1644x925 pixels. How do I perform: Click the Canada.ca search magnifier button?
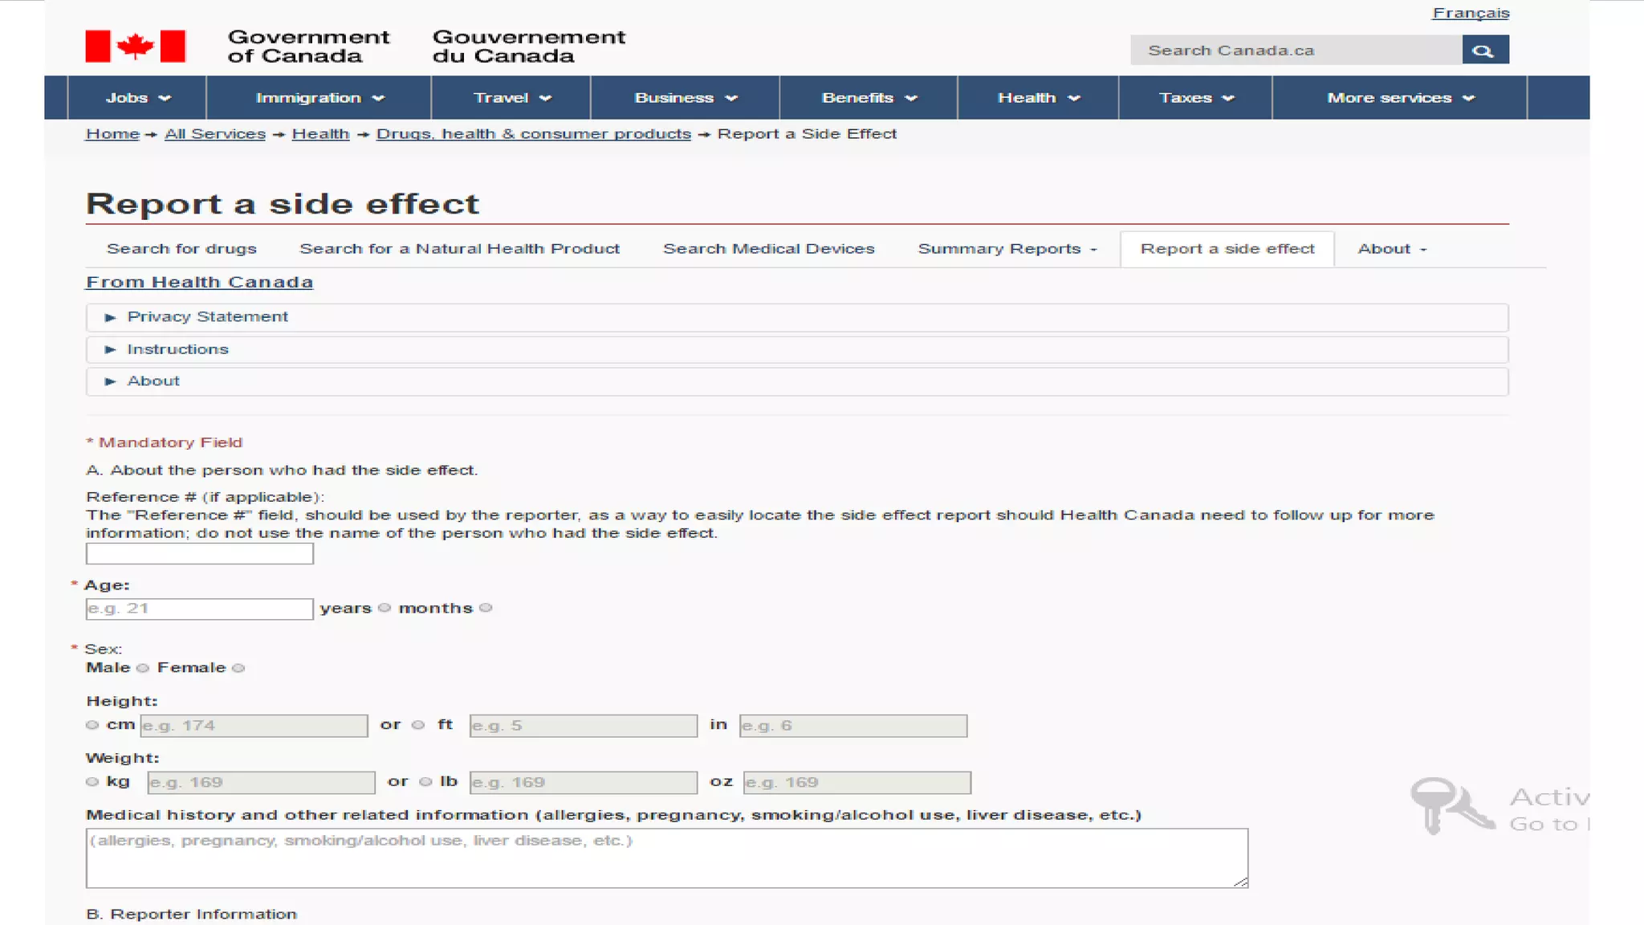tap(1484, 50)
